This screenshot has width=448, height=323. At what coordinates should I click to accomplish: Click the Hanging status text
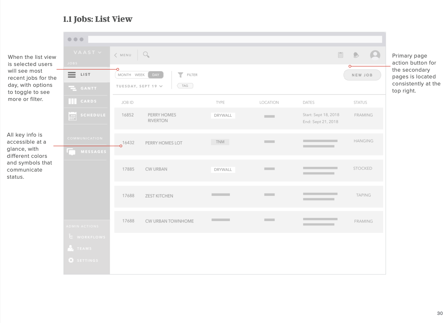coord(364,141)
